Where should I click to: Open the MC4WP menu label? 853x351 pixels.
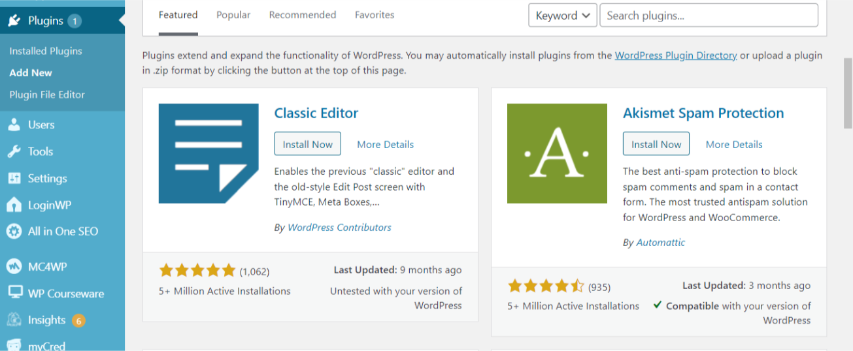point(47,266)
